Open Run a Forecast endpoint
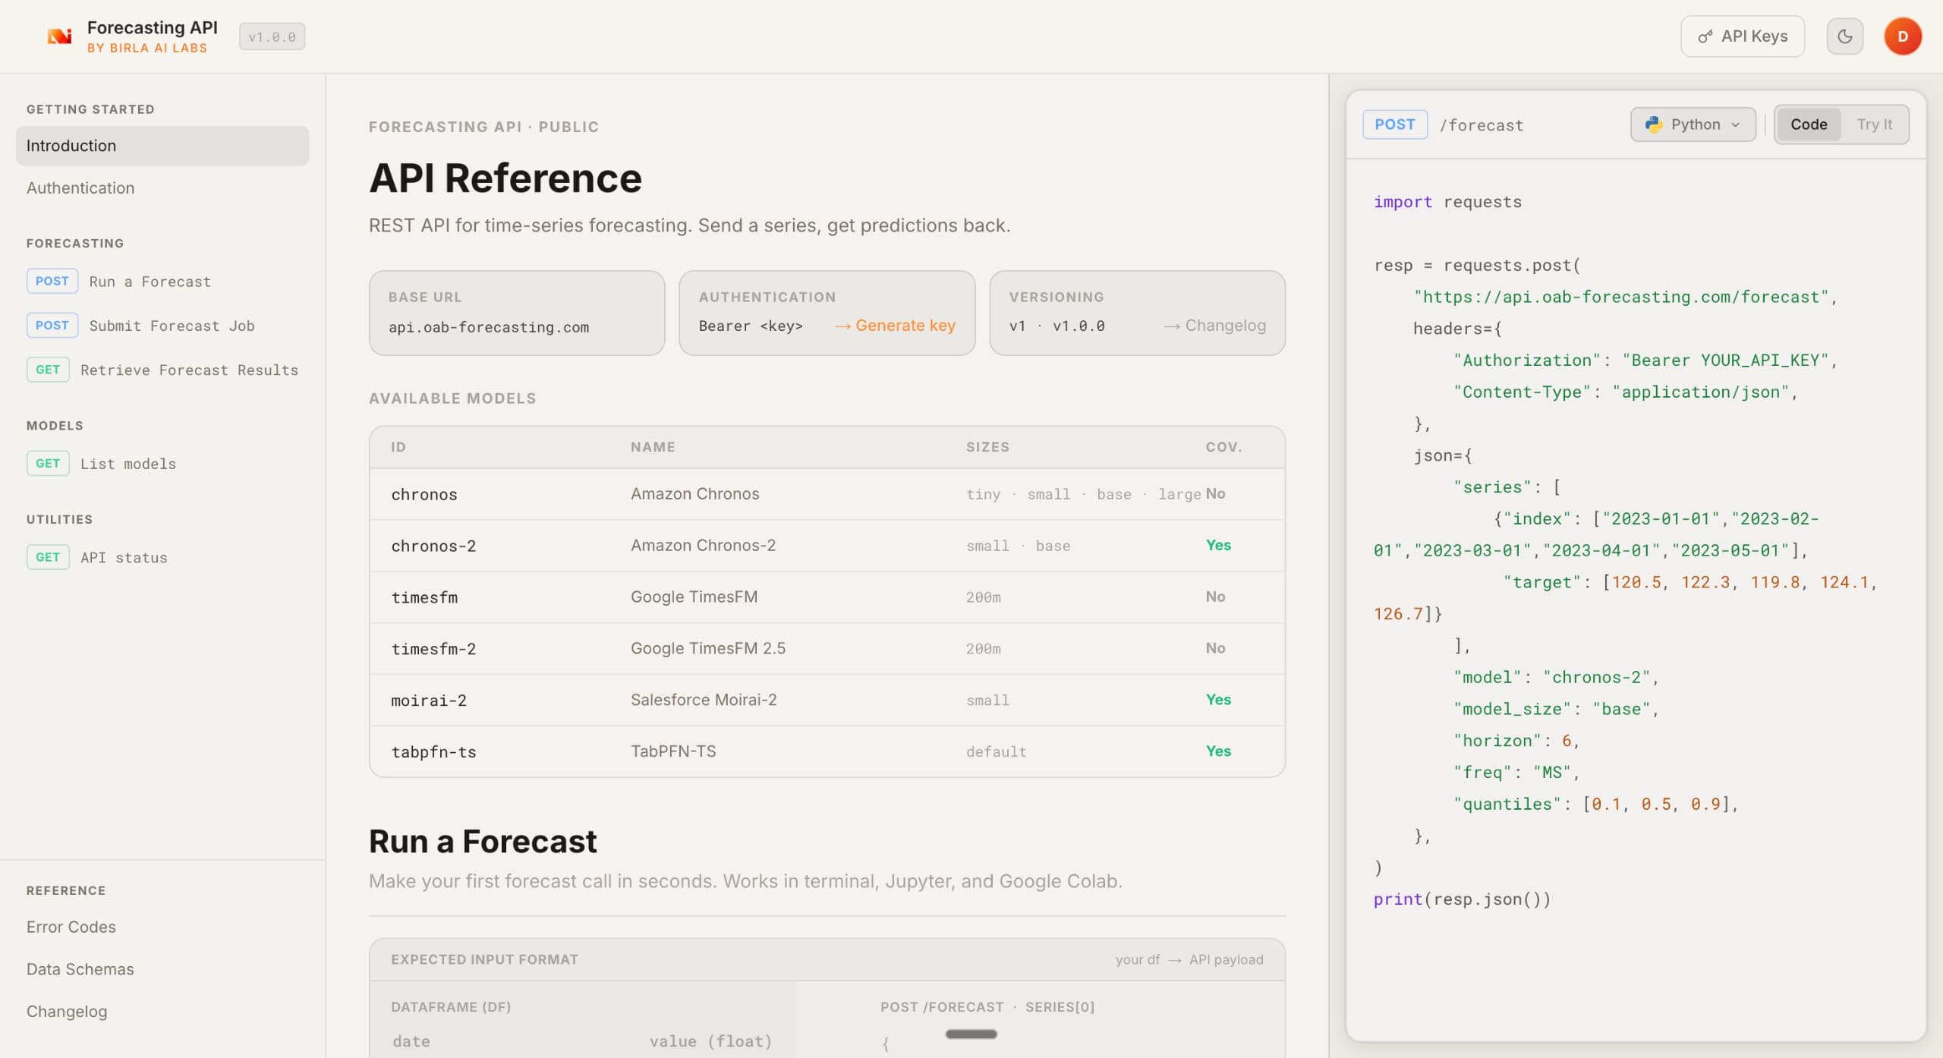The image size is (1943, 1058). (x=118, y=282)
